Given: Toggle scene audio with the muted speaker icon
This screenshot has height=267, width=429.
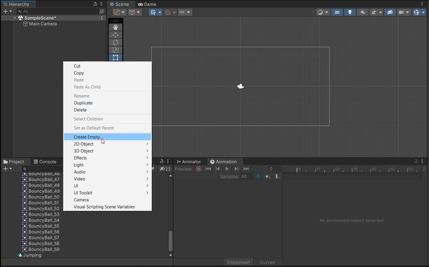Looking at the screenshot, I should pos(362,12).
